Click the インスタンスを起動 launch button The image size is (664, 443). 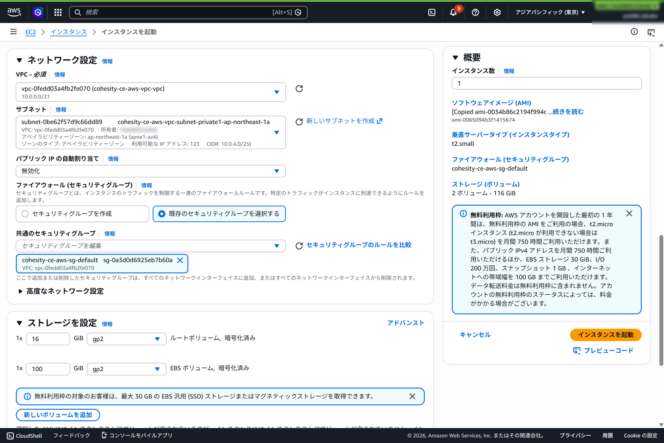[x=606, y=335]
